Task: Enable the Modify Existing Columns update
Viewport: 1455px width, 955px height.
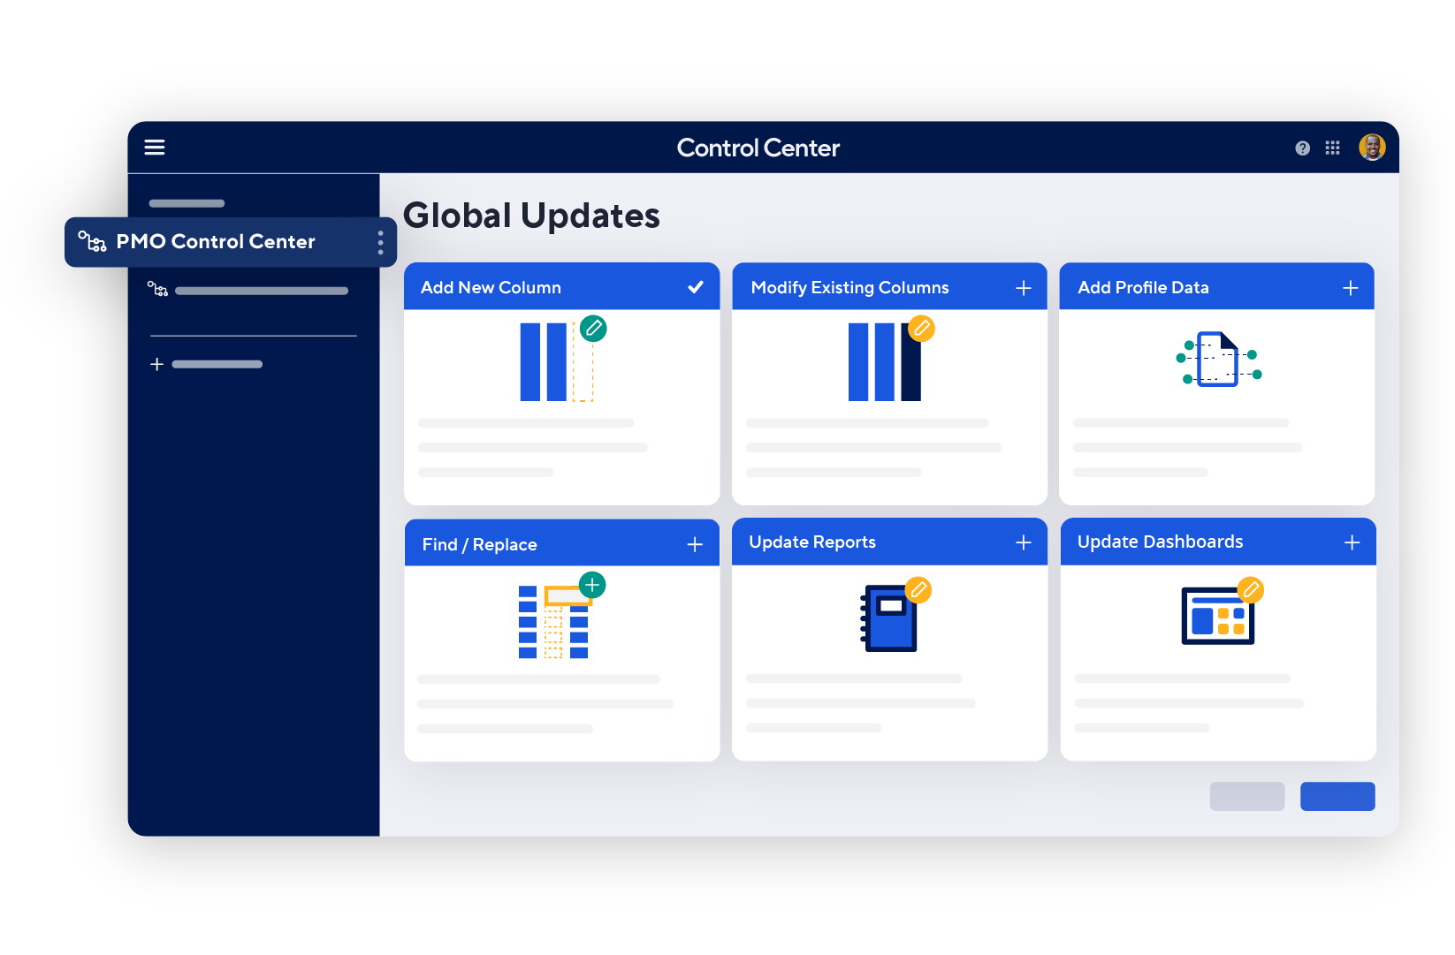Action: tap(1023, 287)
